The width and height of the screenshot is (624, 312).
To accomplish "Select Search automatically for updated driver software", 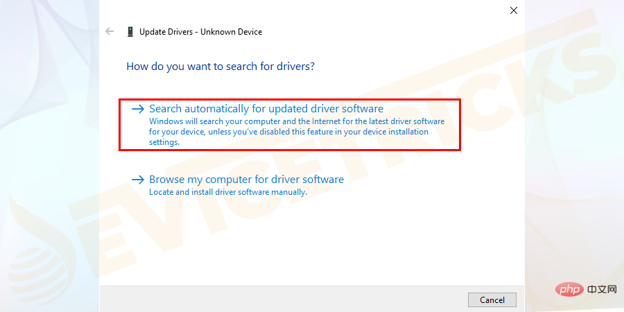I will (x=266, y=109).
